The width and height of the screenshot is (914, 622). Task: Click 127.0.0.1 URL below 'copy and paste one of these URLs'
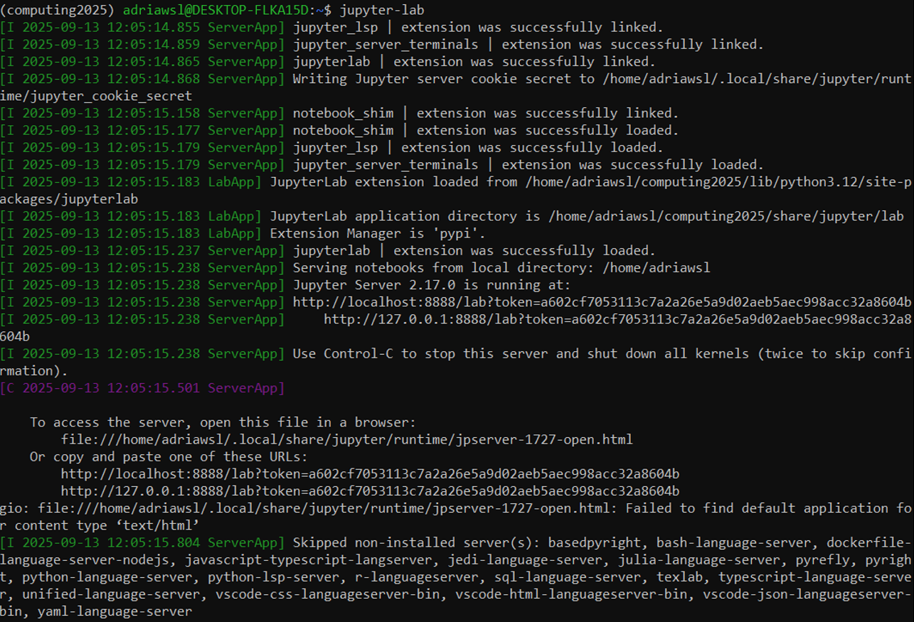(370, 491)
